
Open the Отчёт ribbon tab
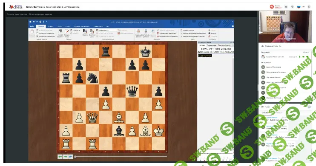click(68, 26)
